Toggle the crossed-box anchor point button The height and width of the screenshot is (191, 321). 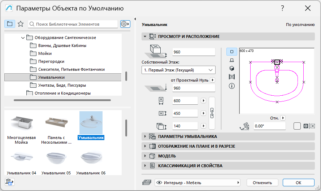[305, 126]
